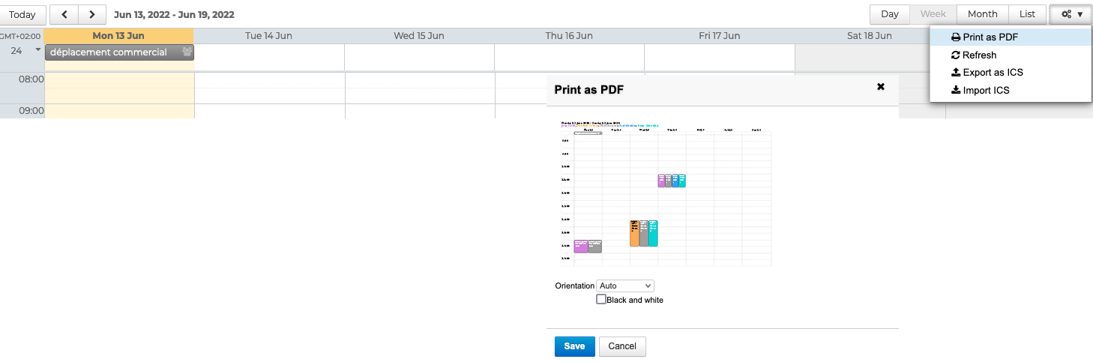Jump to Today in the calendar

point(22,14)
